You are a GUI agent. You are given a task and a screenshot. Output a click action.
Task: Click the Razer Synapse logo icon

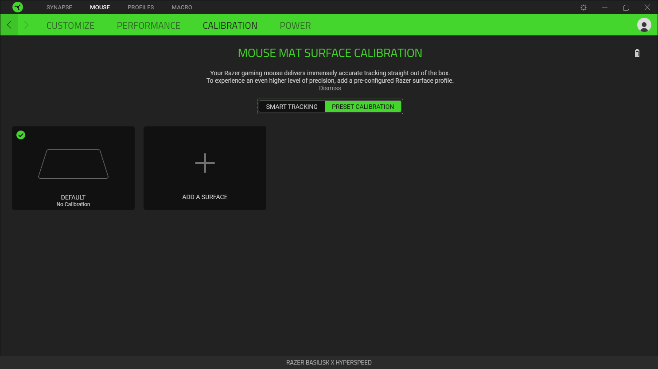18,7
